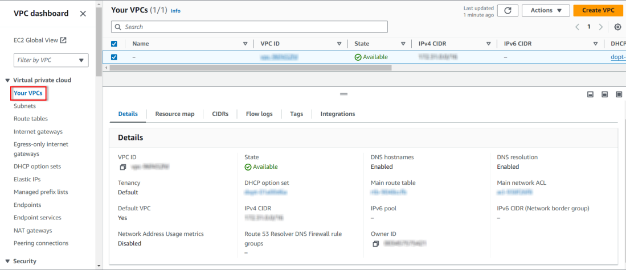
Task: Open Internet gateways in sidebar
Action: [38, 131]
